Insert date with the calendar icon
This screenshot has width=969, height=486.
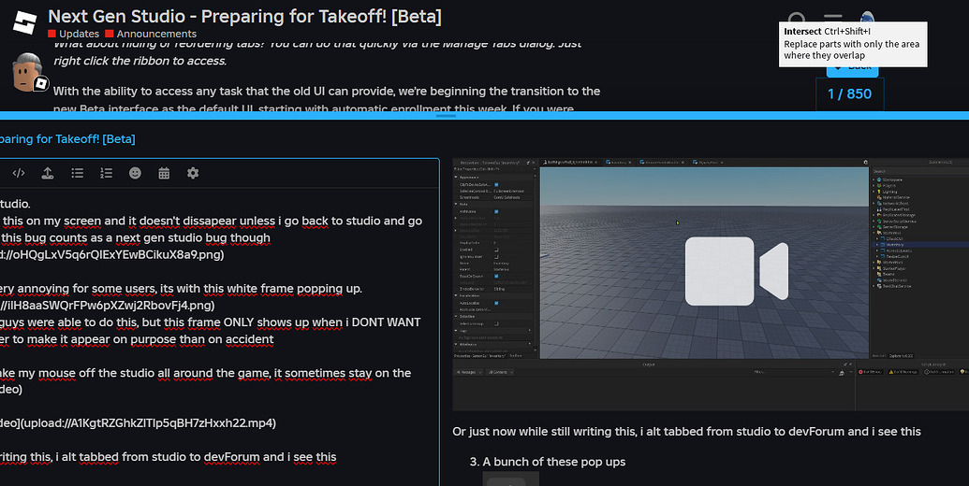(164, 173)
